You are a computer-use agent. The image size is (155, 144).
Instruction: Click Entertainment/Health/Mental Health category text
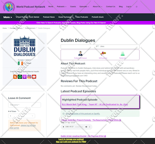point(24,72)
